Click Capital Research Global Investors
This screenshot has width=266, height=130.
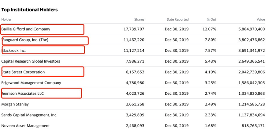(31, 61)
